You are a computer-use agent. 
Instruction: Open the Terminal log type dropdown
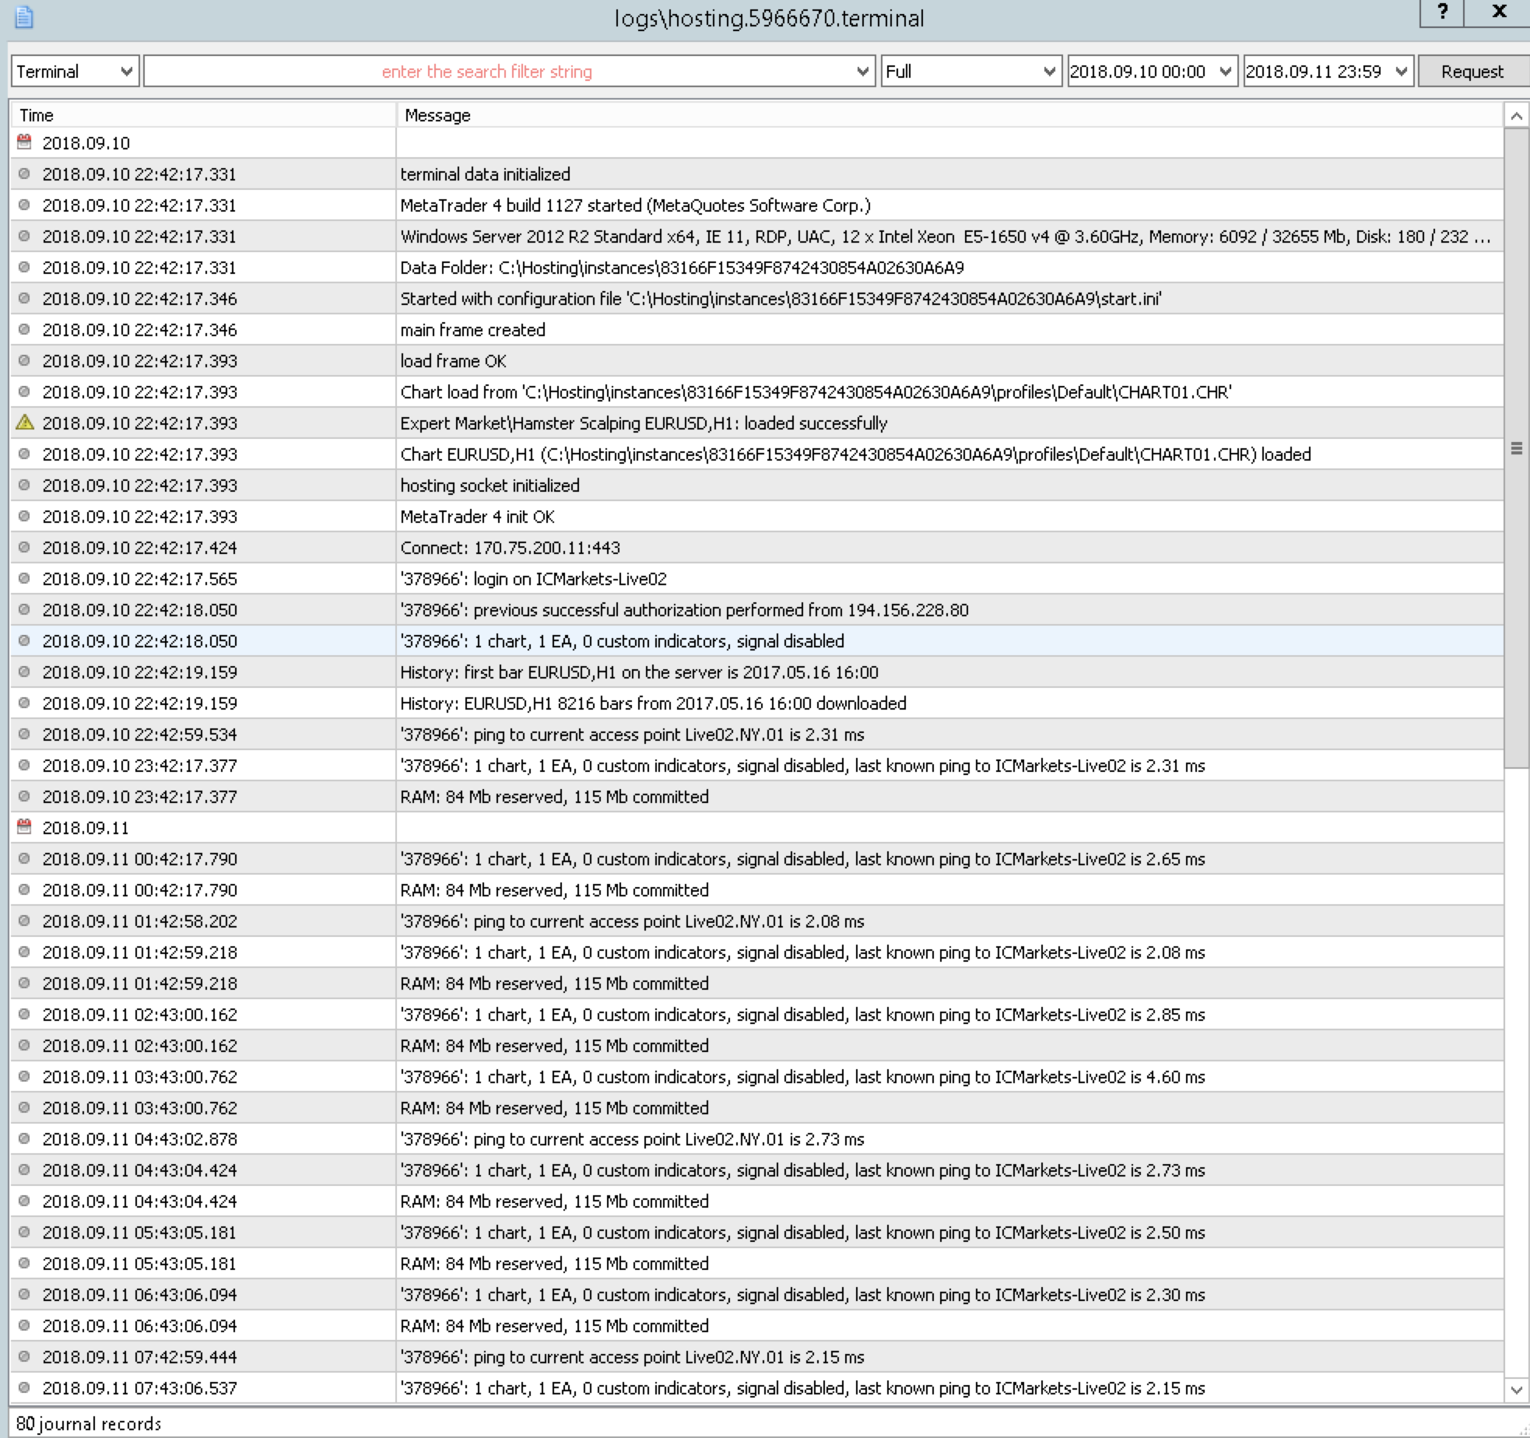pyautogui.click(x=75, y=72)
